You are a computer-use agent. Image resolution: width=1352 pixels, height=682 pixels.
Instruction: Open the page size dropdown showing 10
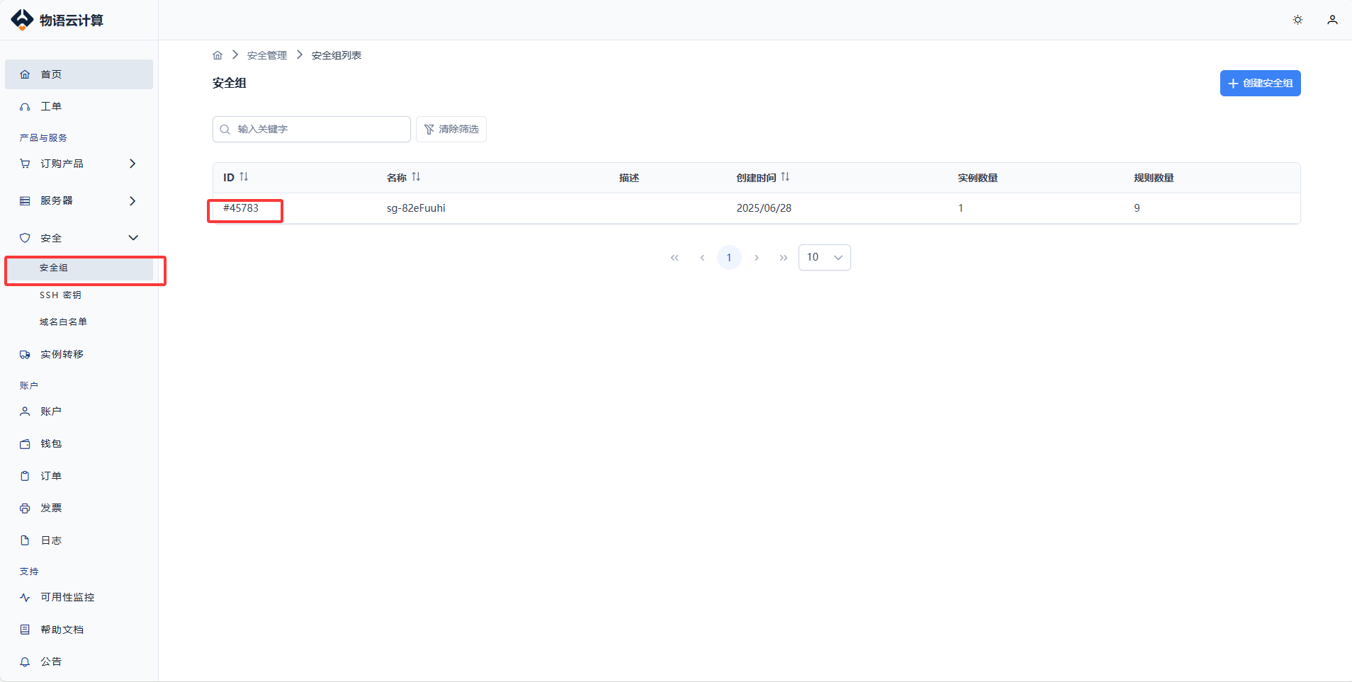[824, 258]
